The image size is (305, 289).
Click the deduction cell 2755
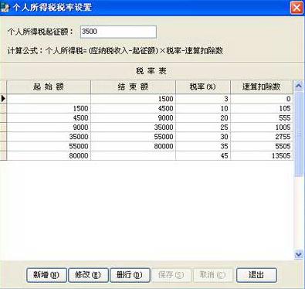(x=262, y=137)
